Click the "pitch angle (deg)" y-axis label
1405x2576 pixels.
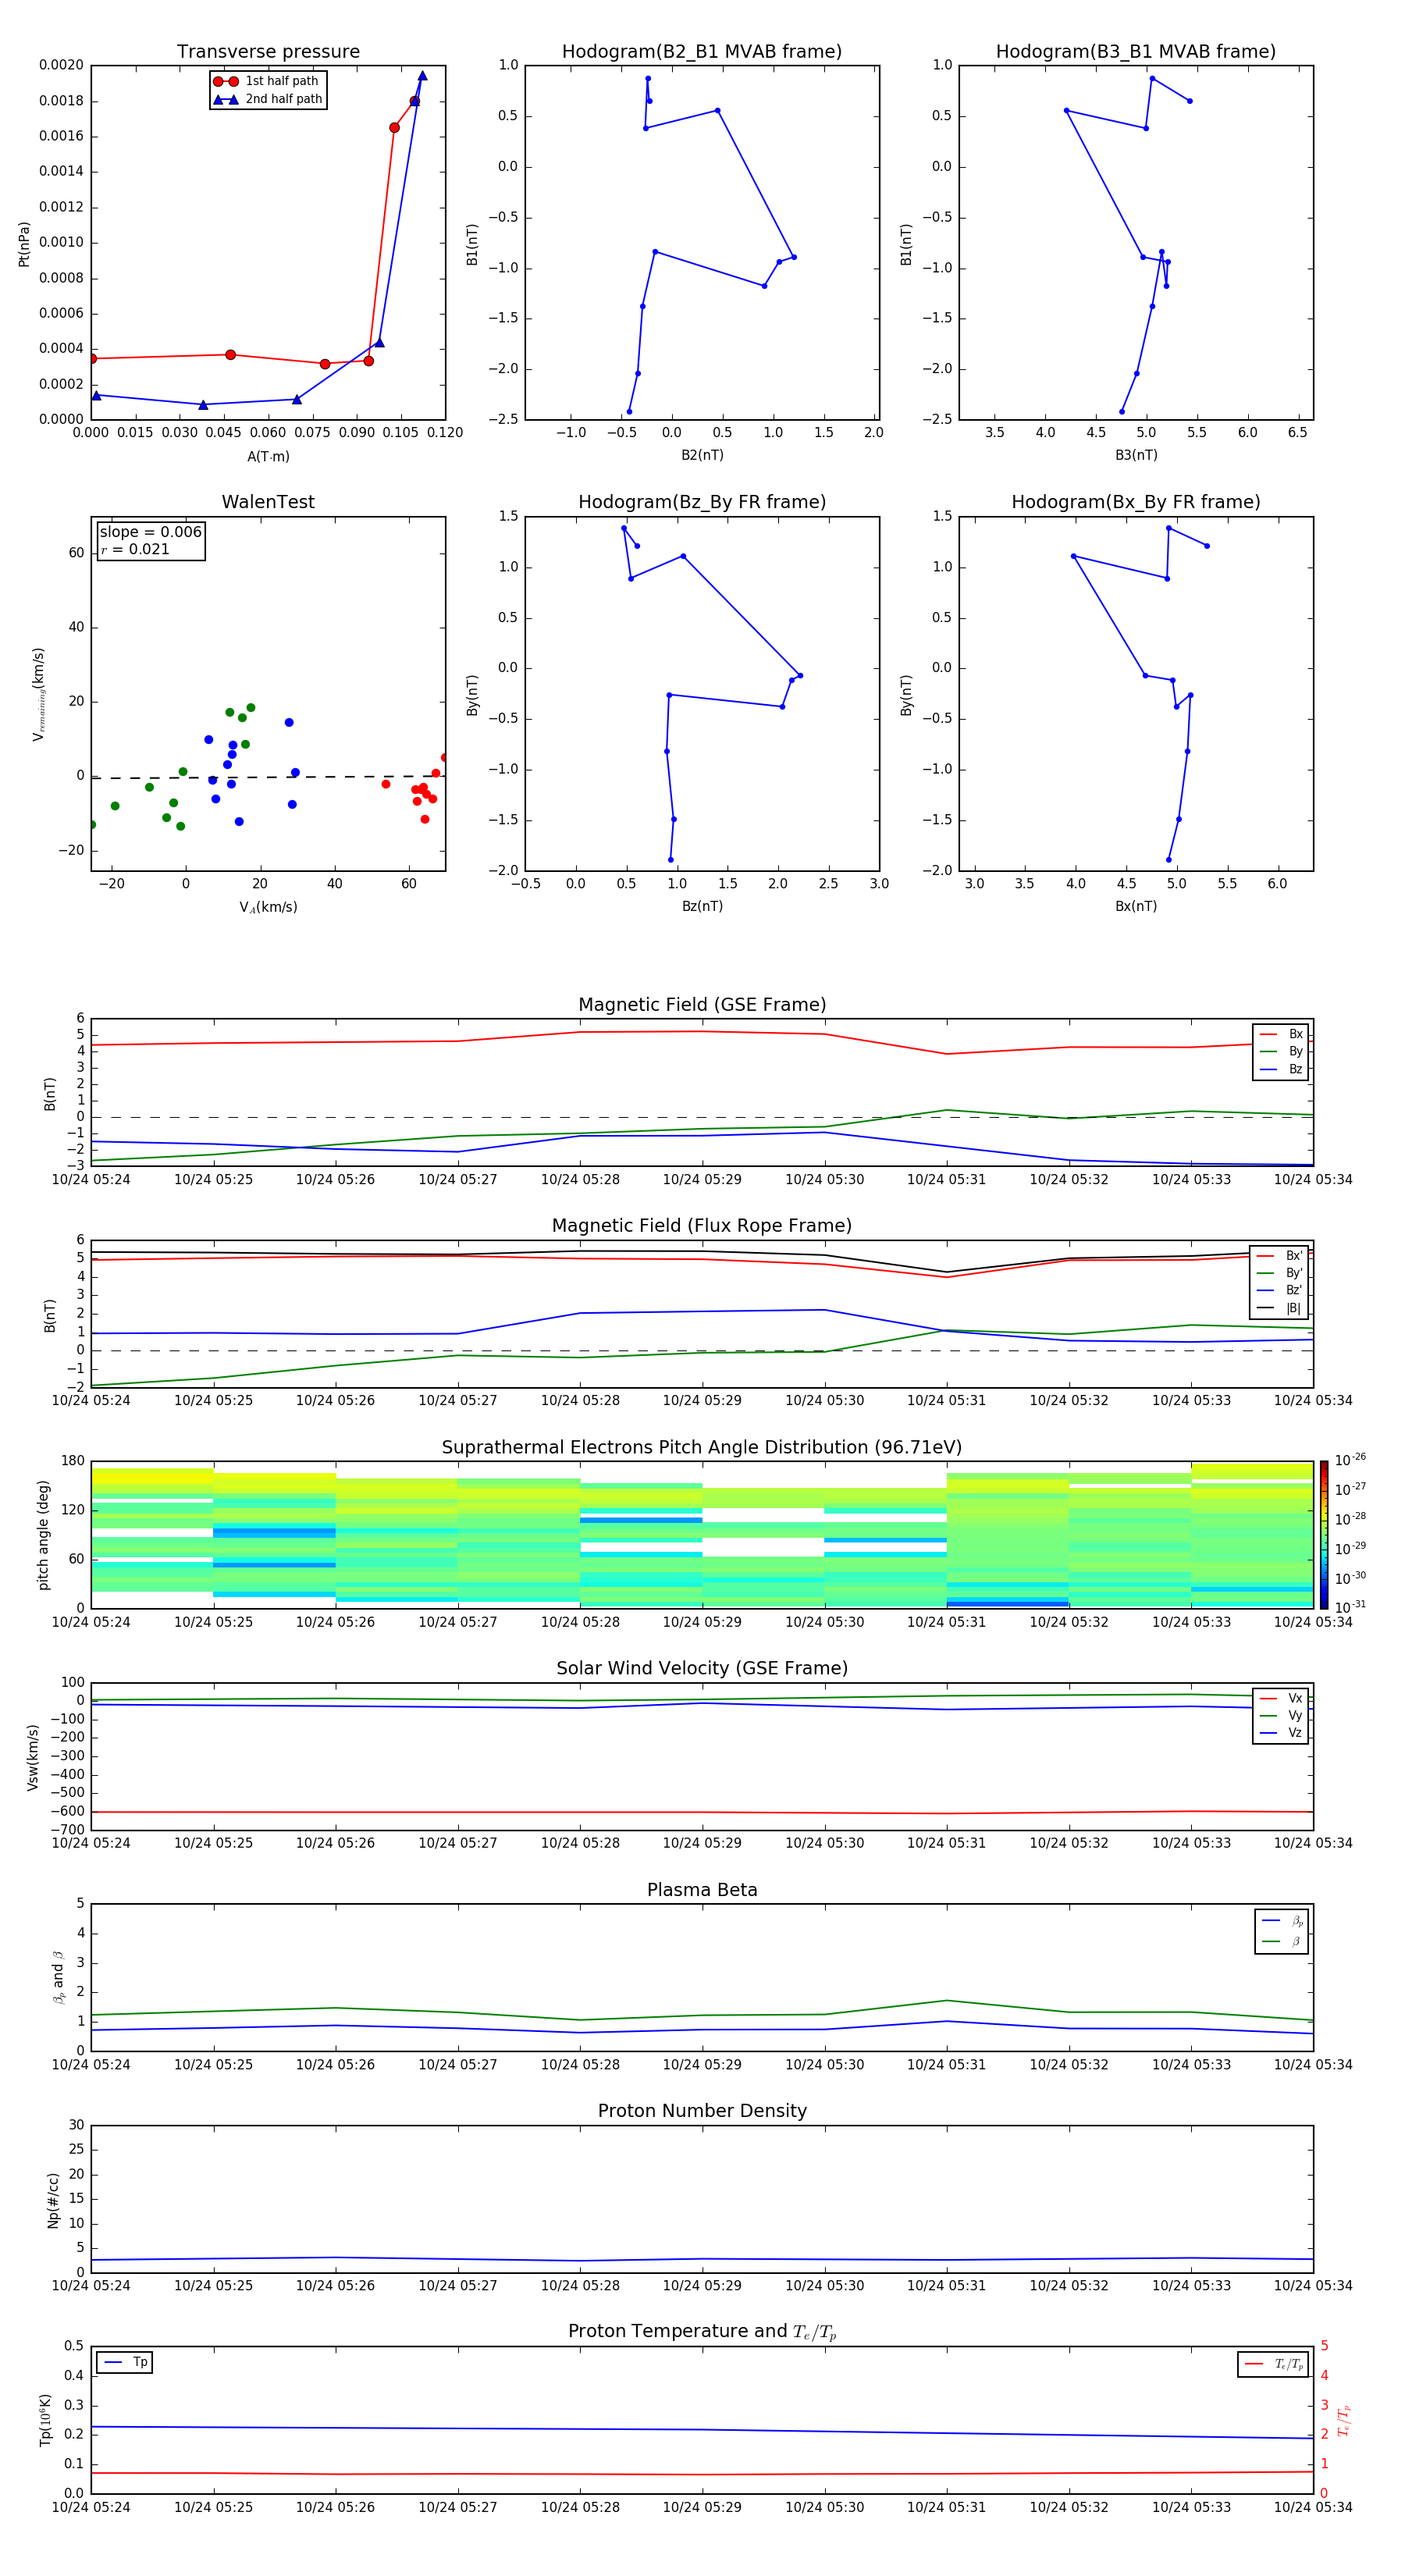pos(43,1535)
